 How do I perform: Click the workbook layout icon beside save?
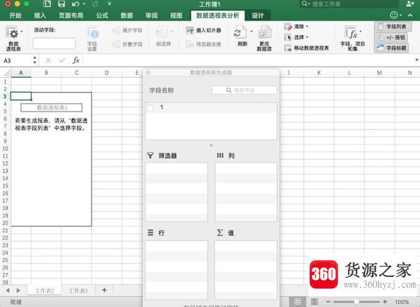(47, 4)
